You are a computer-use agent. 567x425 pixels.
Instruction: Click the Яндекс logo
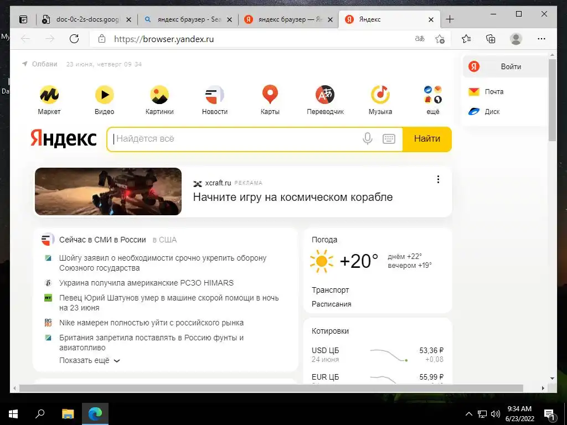(64, 139)
